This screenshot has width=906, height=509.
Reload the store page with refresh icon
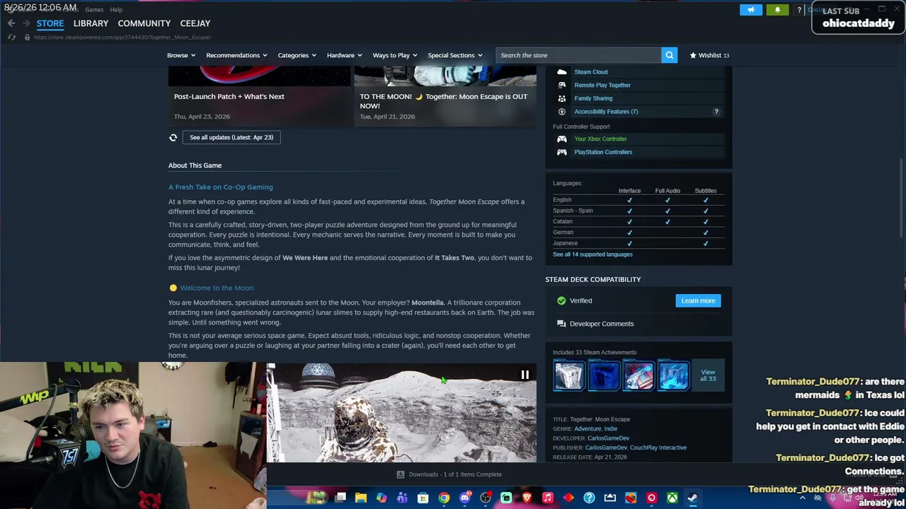[11, 37]
